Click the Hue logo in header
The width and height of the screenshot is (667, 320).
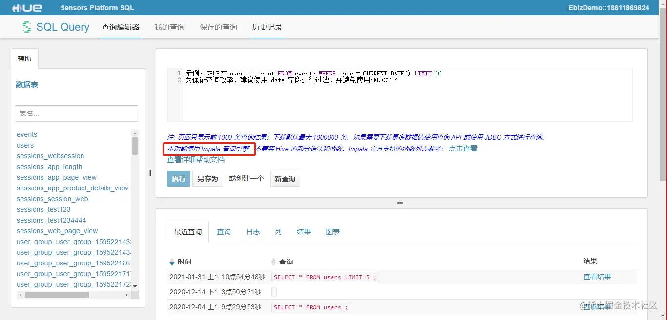pyautogui.click(x=27, y=8)
